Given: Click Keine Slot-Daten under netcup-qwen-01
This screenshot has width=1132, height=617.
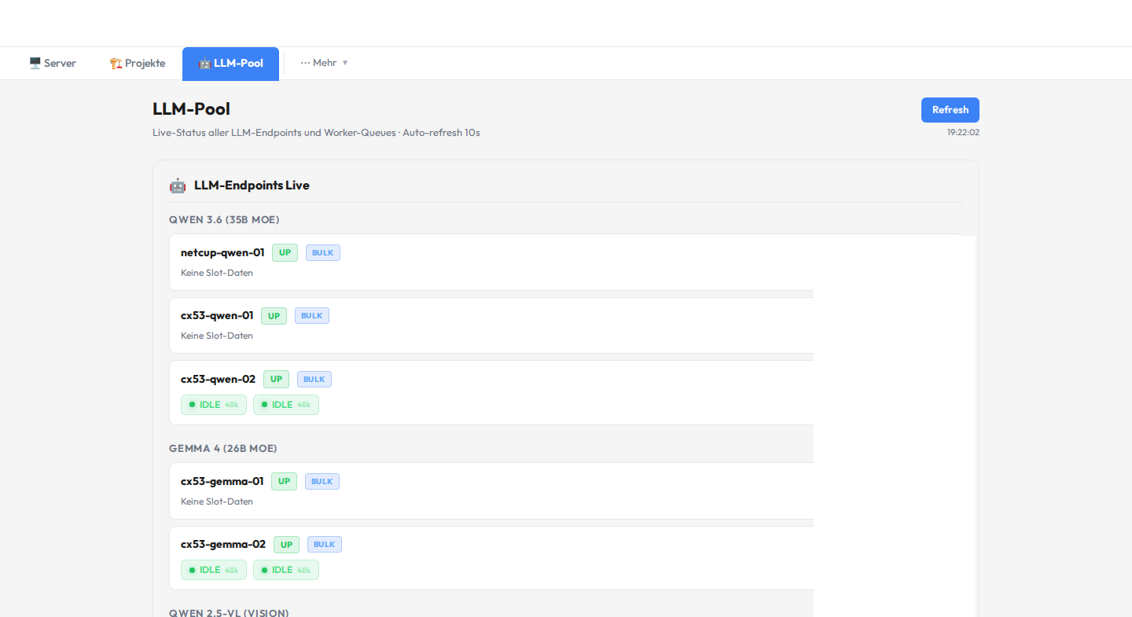Looking at the screenshot, I should pyautogui.click(x=217, y=273).
